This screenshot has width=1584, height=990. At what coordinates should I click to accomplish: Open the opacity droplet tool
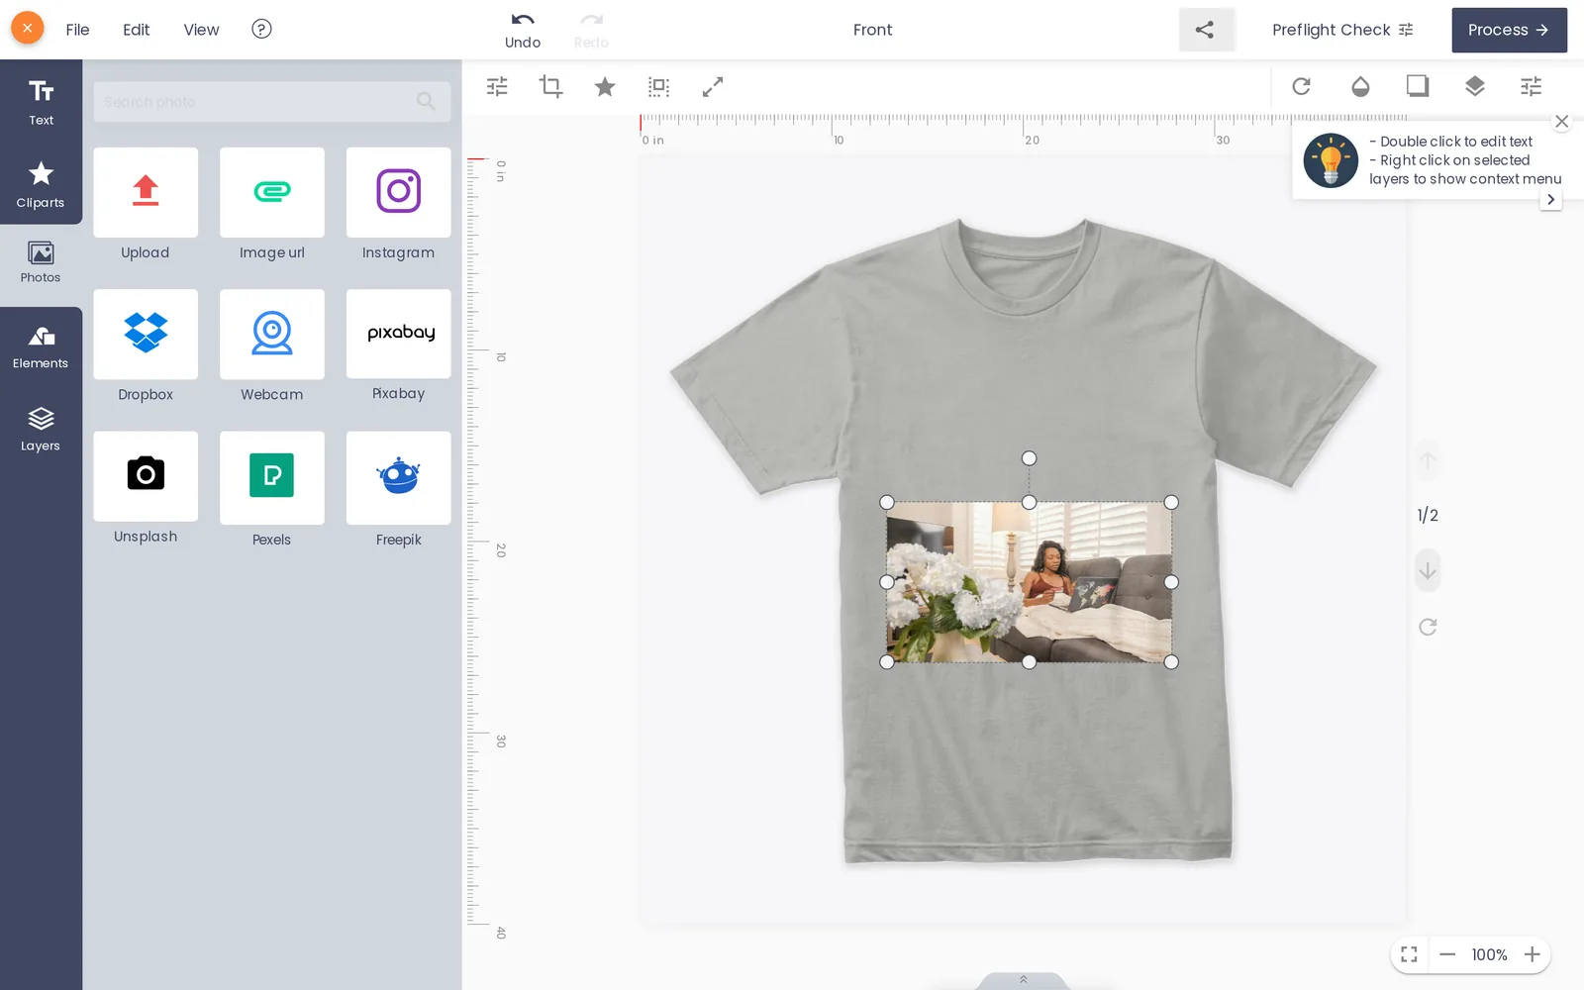tap(1360, 86)
